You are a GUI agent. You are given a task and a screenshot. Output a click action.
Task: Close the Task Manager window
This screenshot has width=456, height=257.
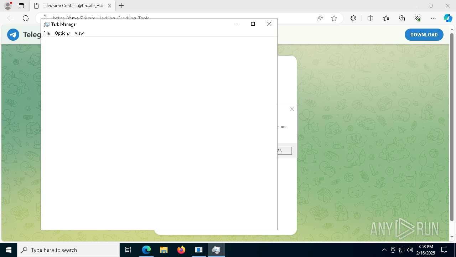pyautogui.click(x=269, y=24)
